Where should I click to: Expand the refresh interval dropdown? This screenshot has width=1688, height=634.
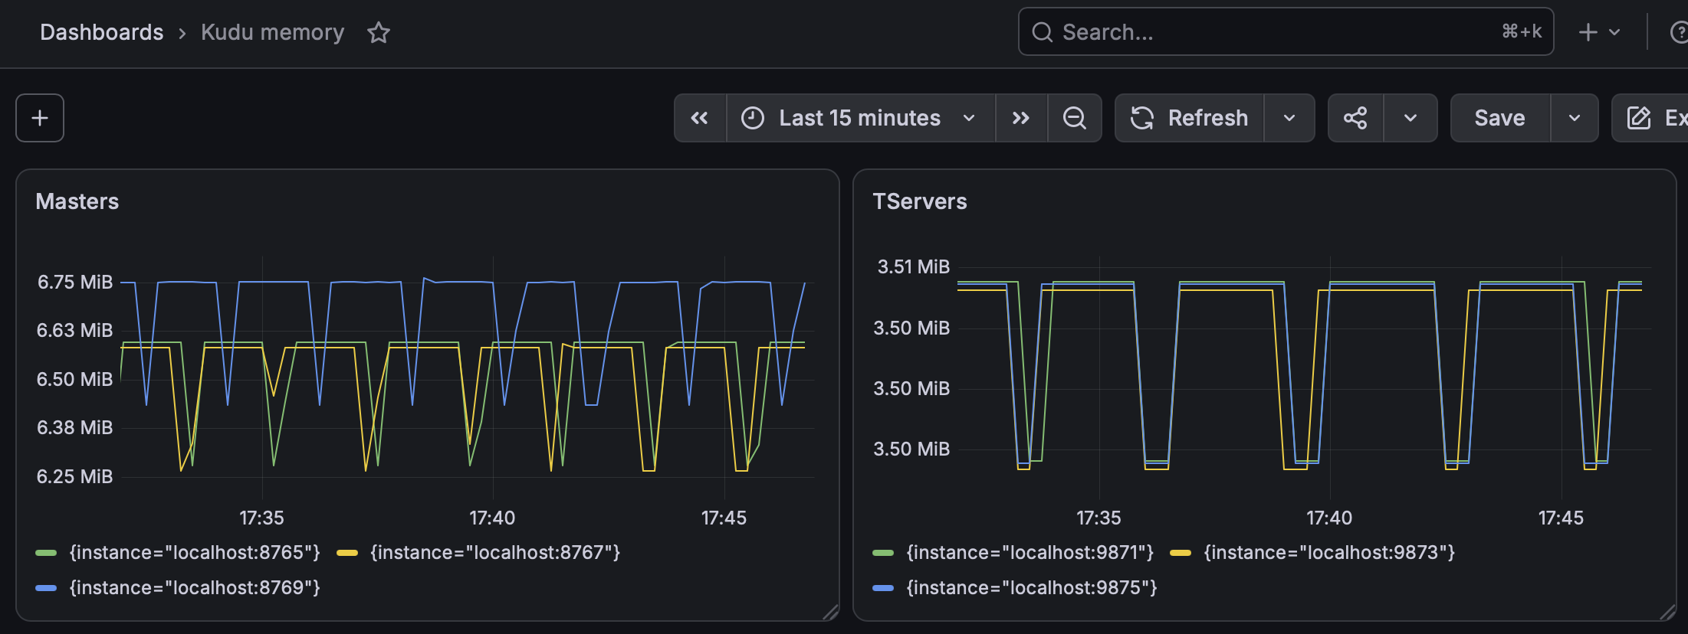coord(1289,118)
